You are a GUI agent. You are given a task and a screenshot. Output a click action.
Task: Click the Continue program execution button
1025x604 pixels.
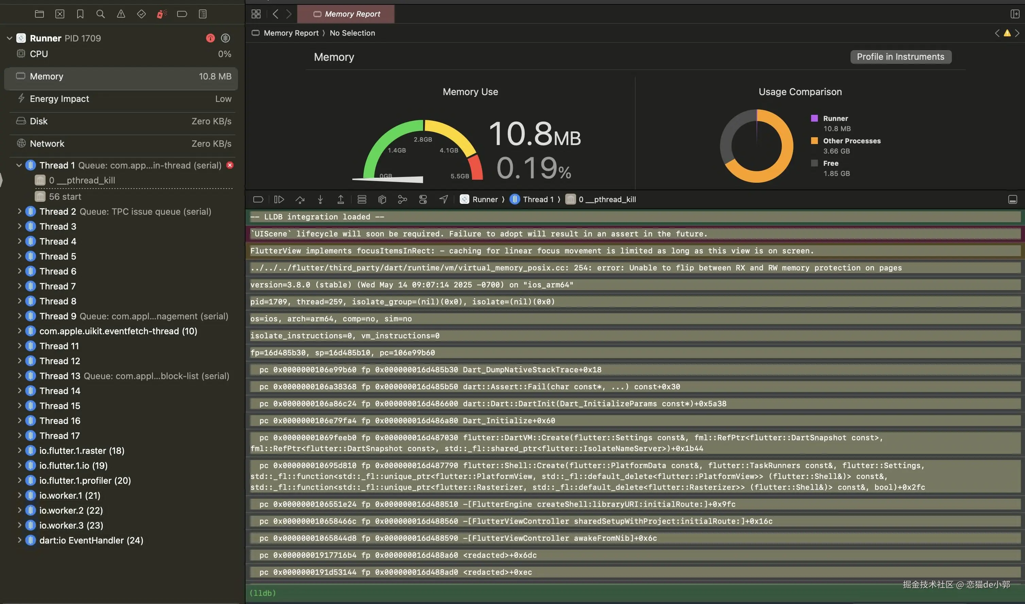pos(279,199)
